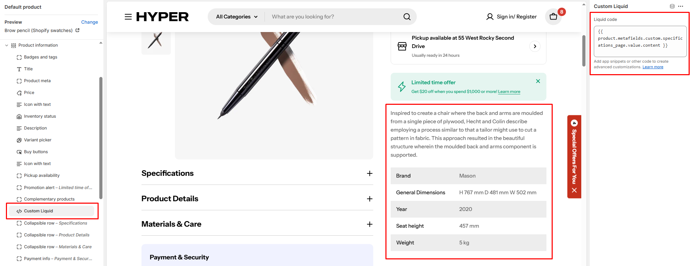Close the Special Offers For You tab
690x266 pixels.
[x=574, y=190]
